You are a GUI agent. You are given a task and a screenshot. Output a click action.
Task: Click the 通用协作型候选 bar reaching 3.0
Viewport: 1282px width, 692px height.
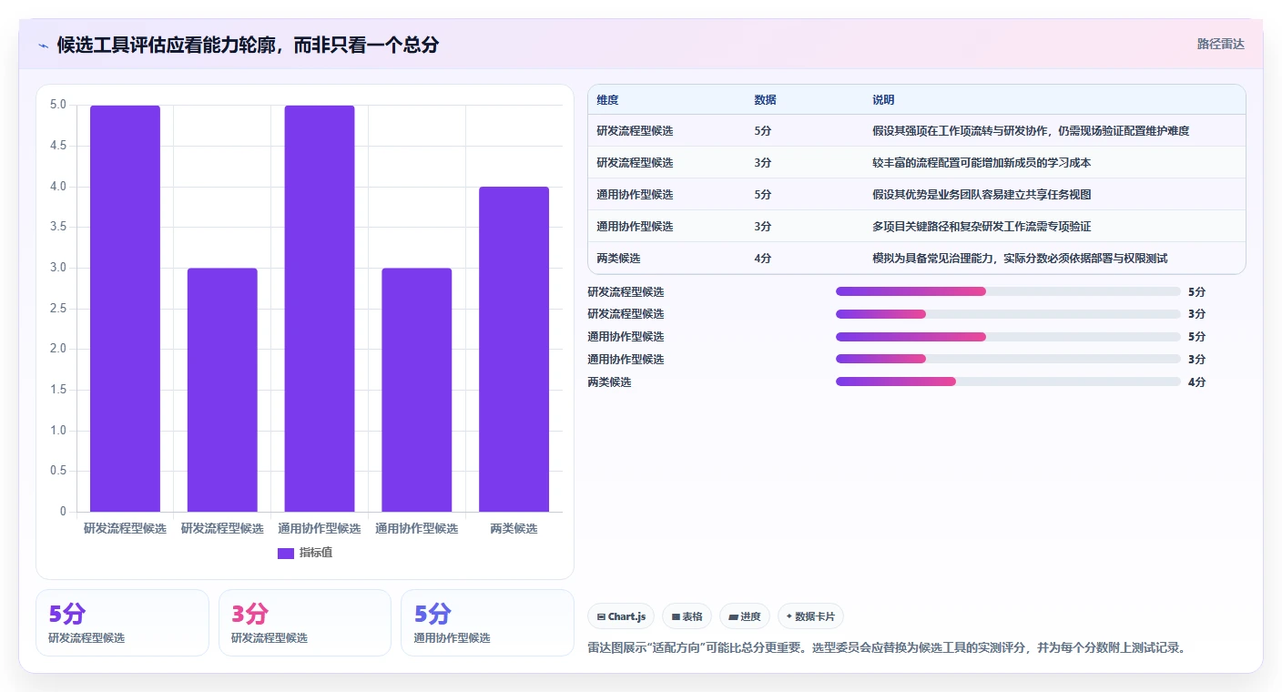coord(416,390)
